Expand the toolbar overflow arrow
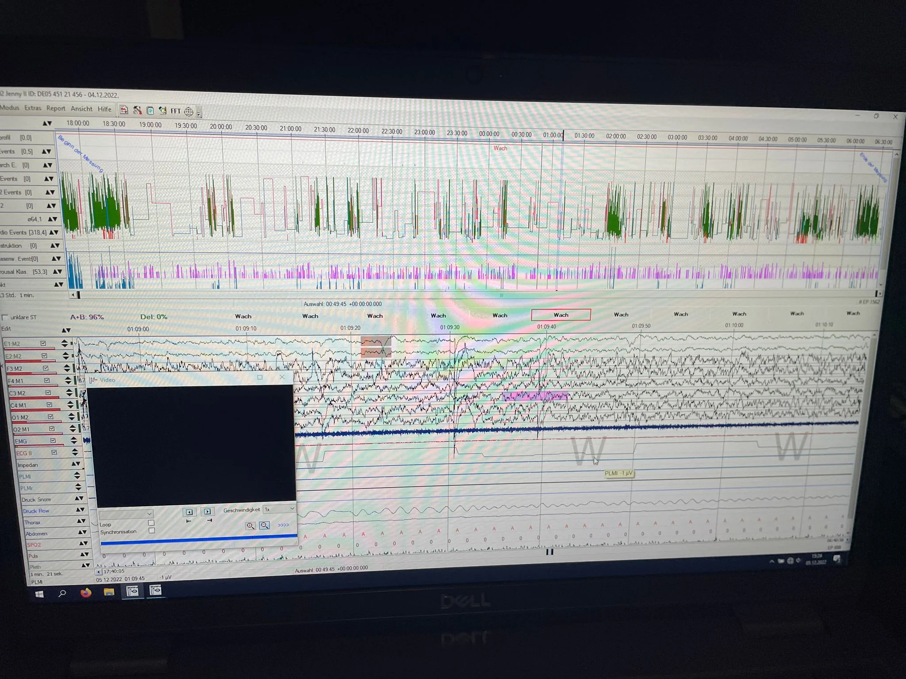 (199, 114)
